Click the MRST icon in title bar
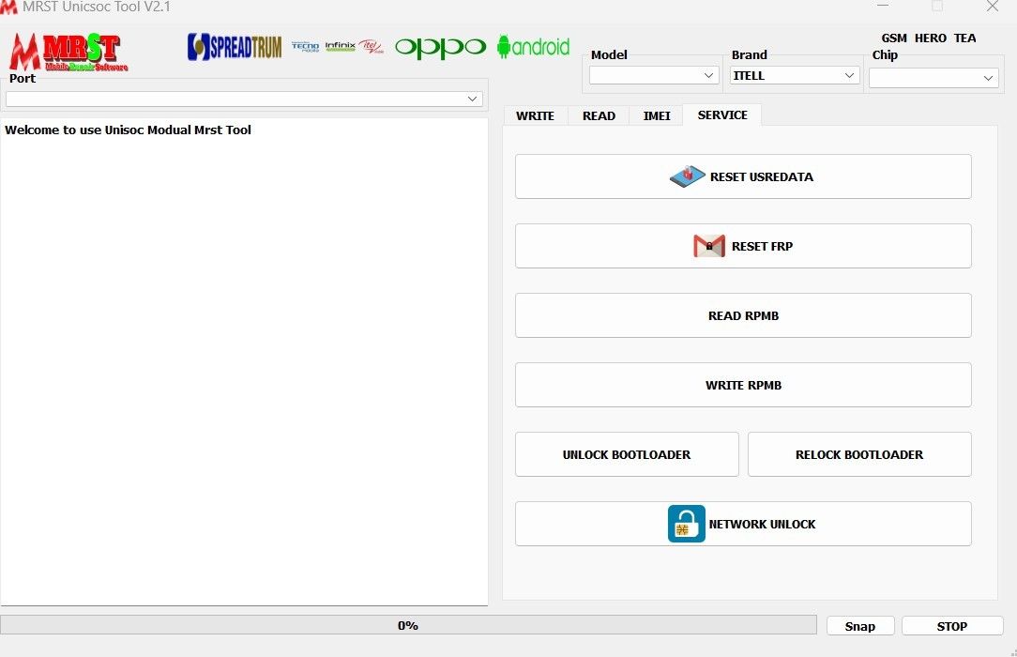 tap(8, 8)
